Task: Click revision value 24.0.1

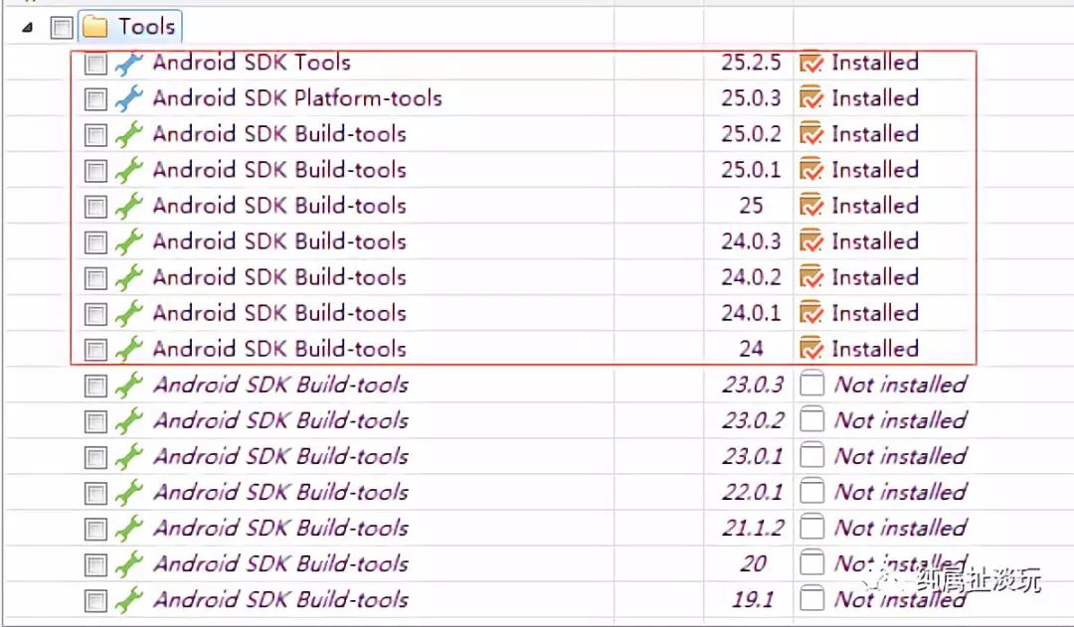Action: (751, 313)
